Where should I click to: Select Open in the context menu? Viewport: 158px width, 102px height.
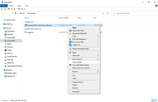(x=84, y=28)
